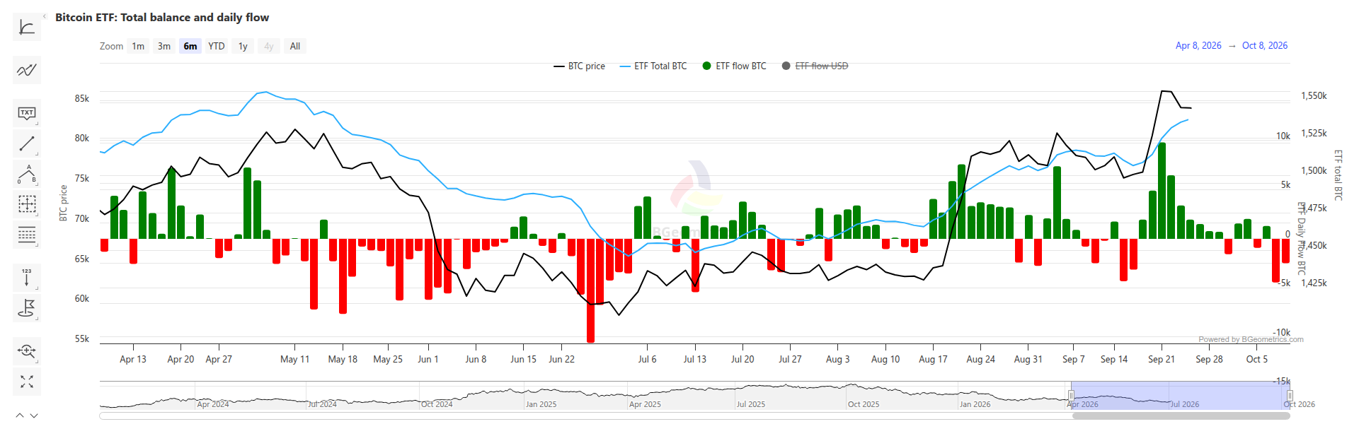Image resolution: width=1359 pixels, height=424 pixels.
Task: Click the 'Zoom' label text
Action: tap(111, 46)
